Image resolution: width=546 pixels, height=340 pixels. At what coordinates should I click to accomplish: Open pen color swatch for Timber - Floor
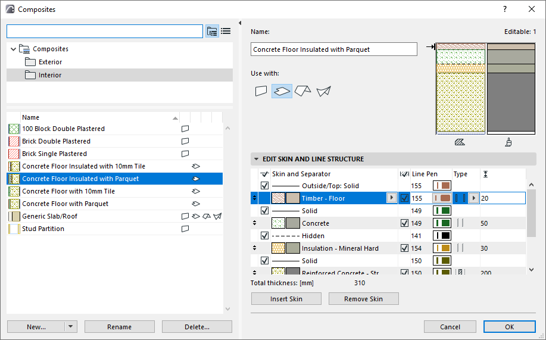click(x=442, y=198)
